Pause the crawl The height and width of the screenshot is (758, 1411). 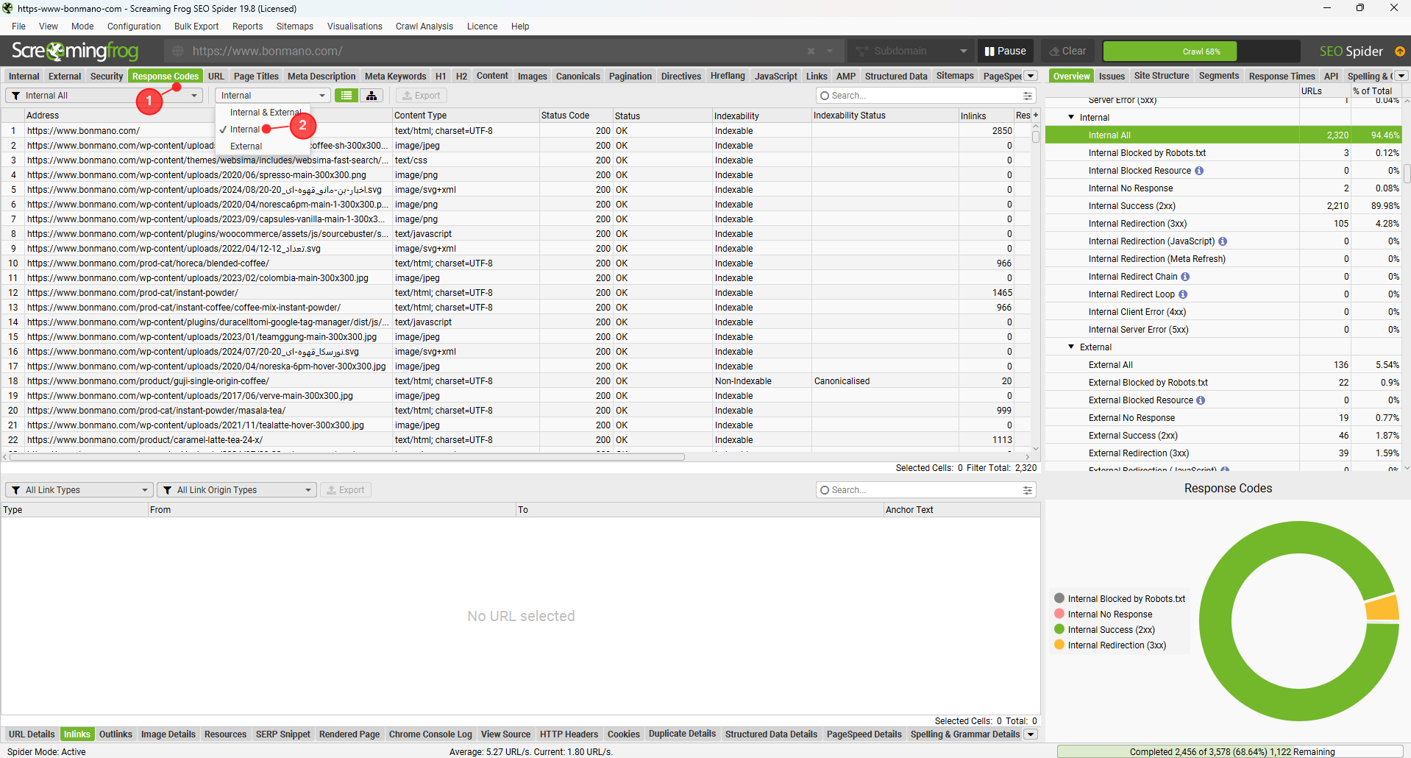1005,52
